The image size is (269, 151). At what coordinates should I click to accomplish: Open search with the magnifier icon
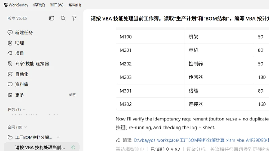pyautogui.click(x=63, y=18)
